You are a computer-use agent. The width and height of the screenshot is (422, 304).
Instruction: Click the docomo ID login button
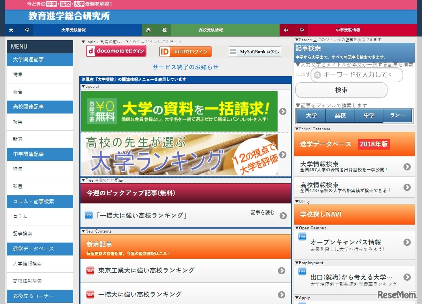(116, 51)
